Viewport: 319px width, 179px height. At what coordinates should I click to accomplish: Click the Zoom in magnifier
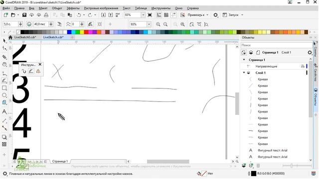coord(158,24)
